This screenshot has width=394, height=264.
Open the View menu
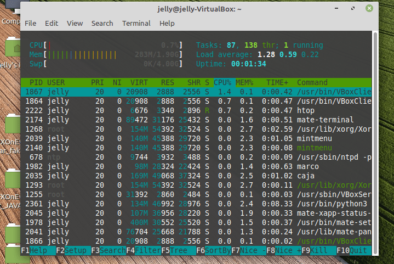(75, 24)
